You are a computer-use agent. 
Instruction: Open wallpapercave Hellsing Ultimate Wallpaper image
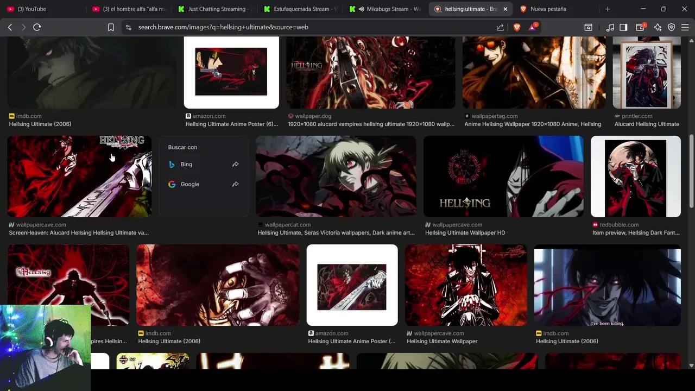pos(466,285)
